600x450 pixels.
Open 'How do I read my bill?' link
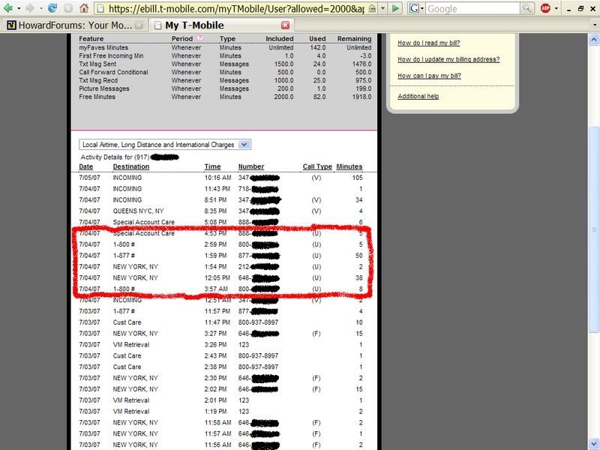[x=429, y=43]
